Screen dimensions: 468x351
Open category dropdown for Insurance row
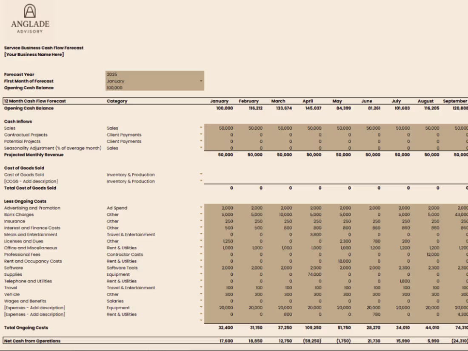[201, 220]
